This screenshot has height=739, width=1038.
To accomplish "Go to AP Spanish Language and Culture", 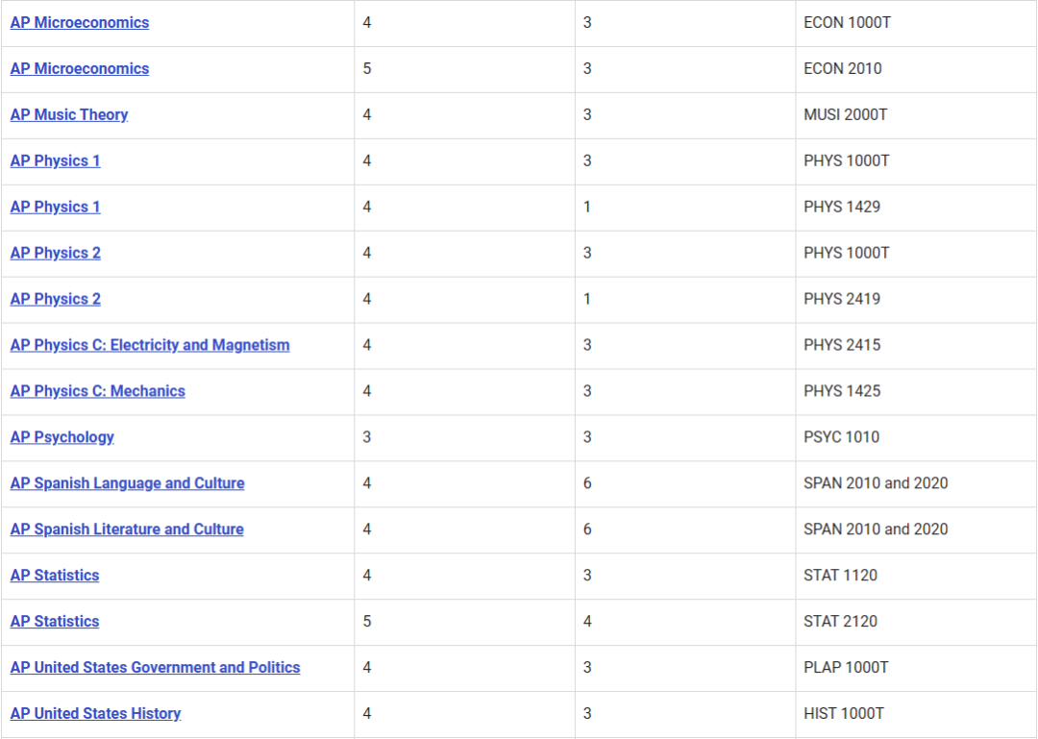I will tap(127, 483).
